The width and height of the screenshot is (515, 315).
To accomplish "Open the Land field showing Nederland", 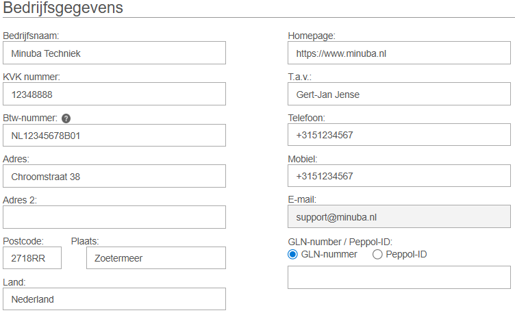I will click(114, 299).
